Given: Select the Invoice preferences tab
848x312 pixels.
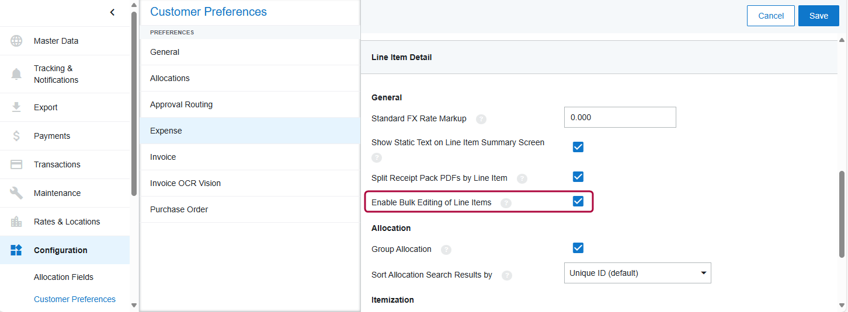Looking at the screenshot, I should coord(163,157).
